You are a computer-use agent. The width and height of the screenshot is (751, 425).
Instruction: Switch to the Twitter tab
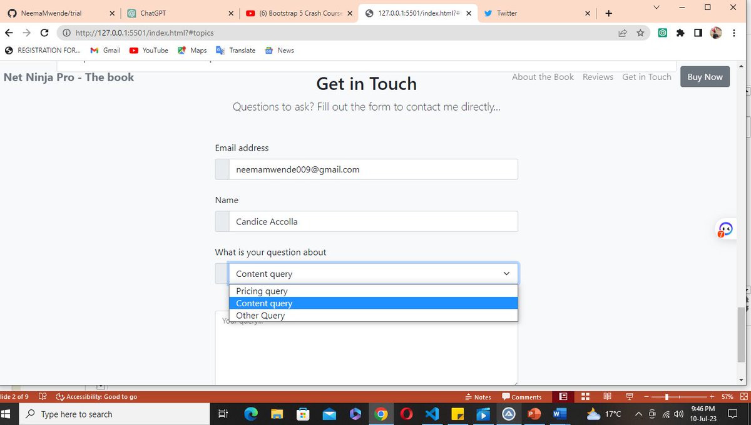coord(538,13)
